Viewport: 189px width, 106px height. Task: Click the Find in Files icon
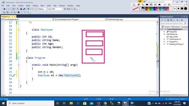coord(75,9)
